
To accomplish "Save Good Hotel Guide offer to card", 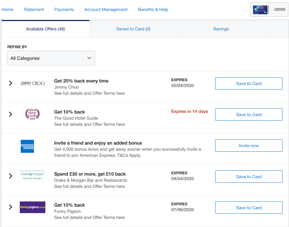I will [x=249, y=114].
